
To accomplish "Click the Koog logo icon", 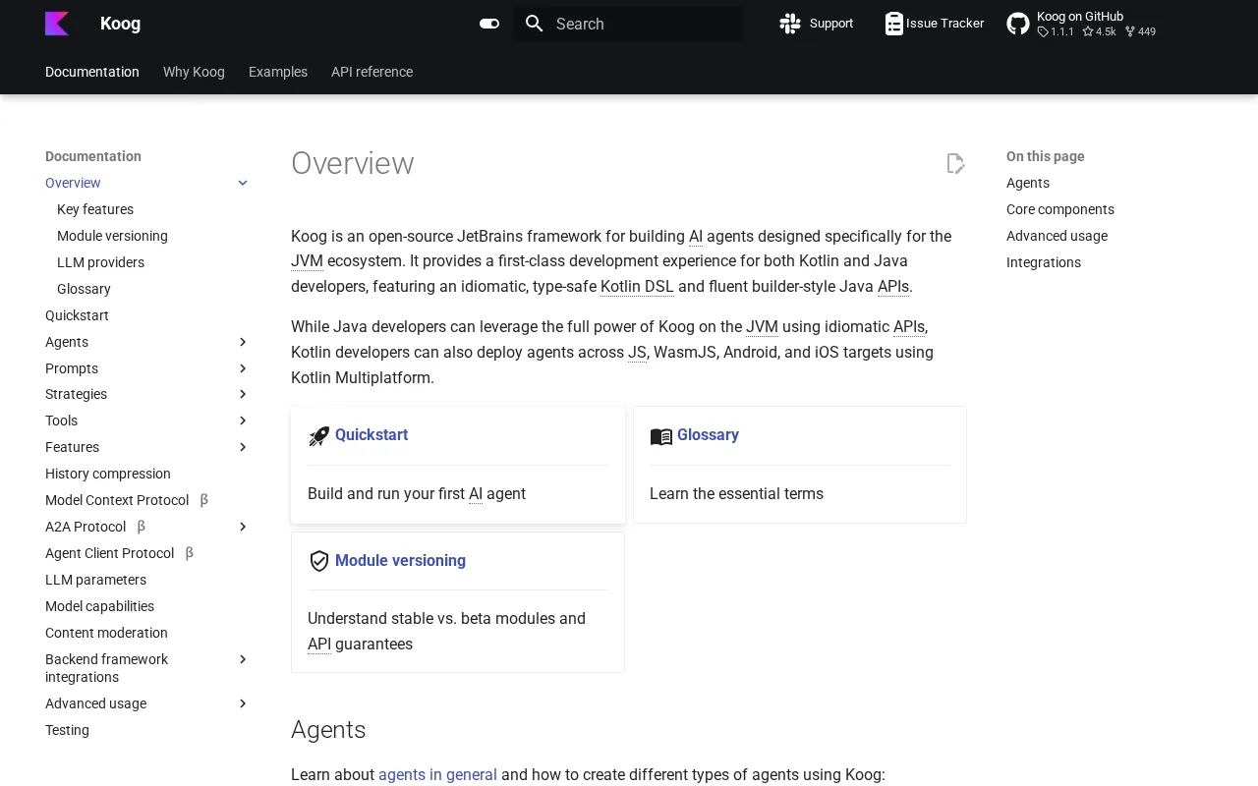I will [57, 24].
